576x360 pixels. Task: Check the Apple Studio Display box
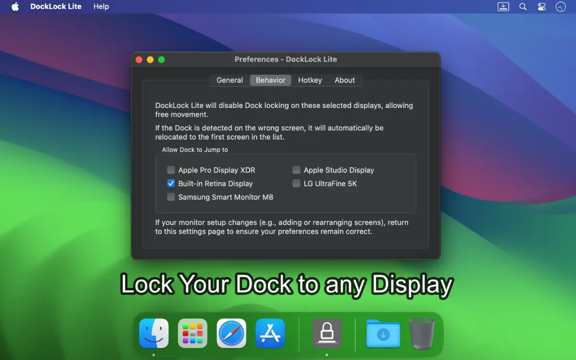296,170
